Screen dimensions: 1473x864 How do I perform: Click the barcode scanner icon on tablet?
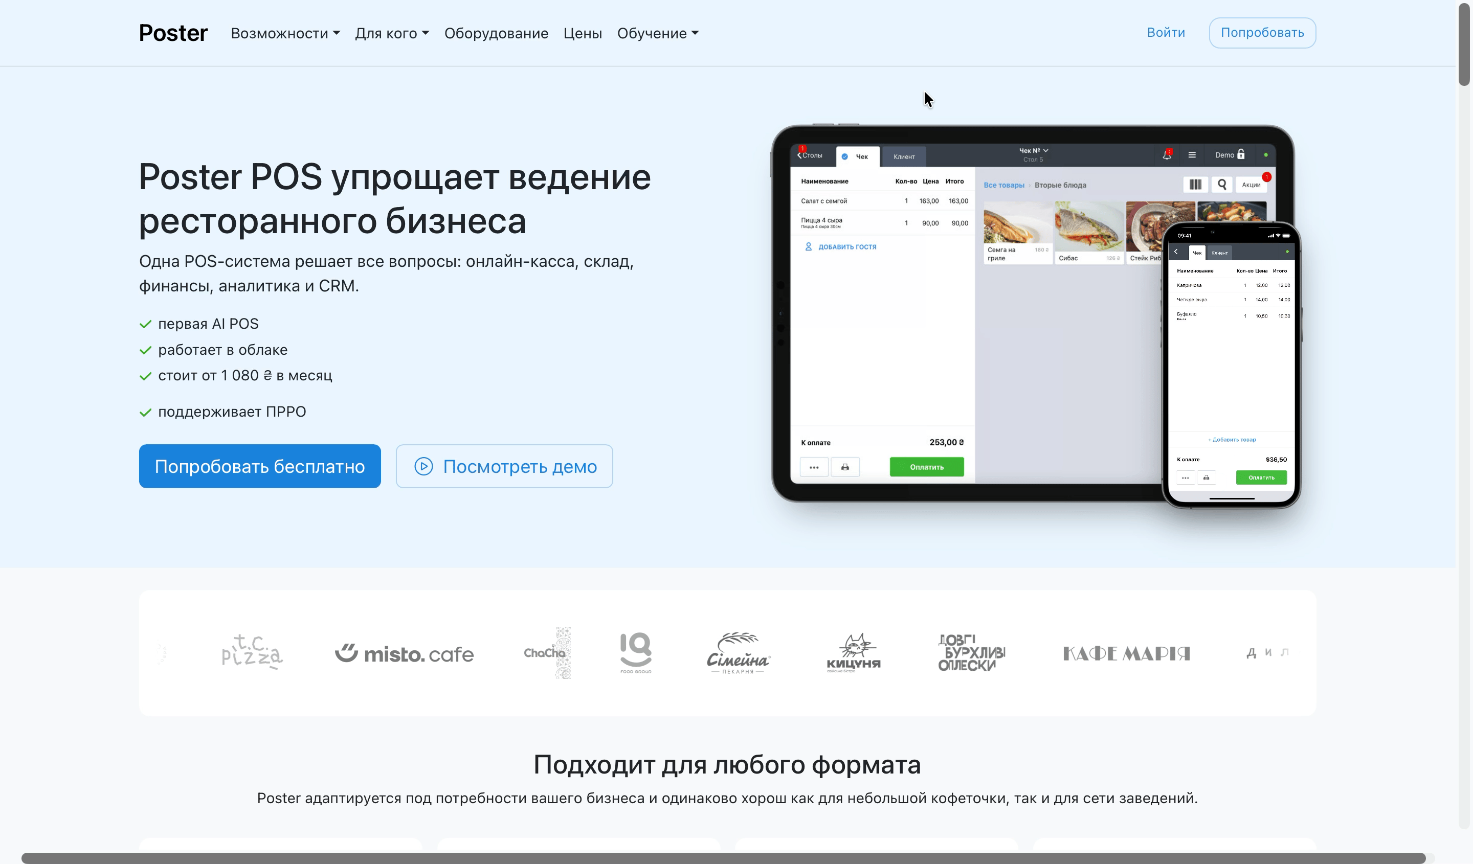[1195, 185]
